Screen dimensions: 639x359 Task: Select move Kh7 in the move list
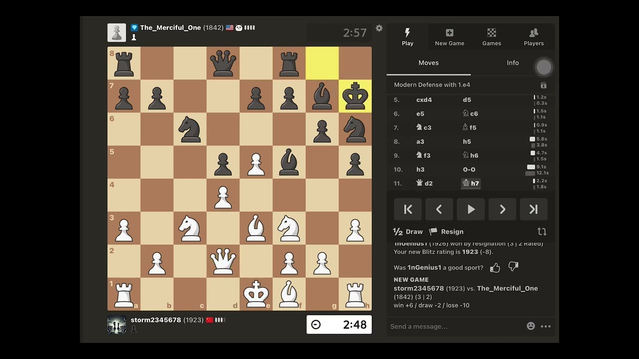pos(471,183)
